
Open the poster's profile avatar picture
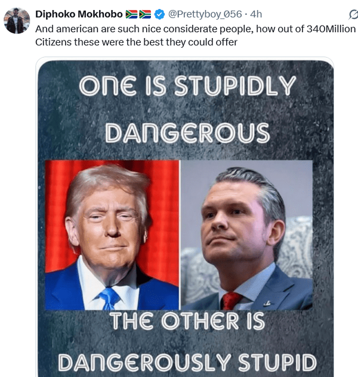pos(17,21)
